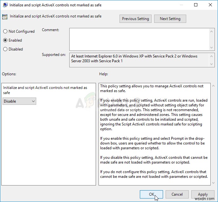Click the title bar window icon
Viewport: 218px width, 202px height.
[x=5, y=5]
